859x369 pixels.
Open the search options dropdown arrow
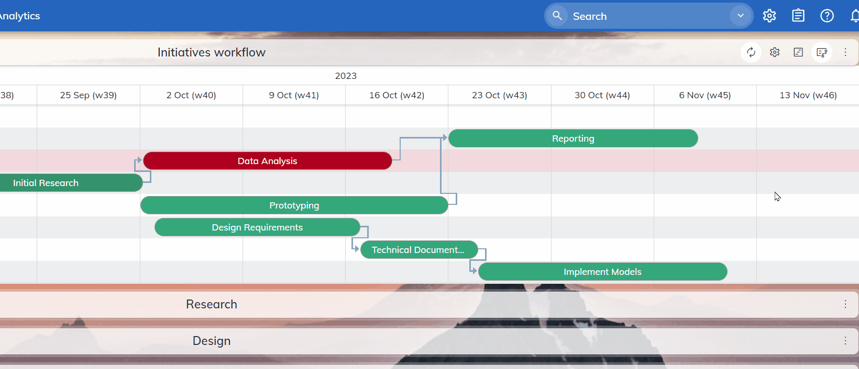pos(741,16)
